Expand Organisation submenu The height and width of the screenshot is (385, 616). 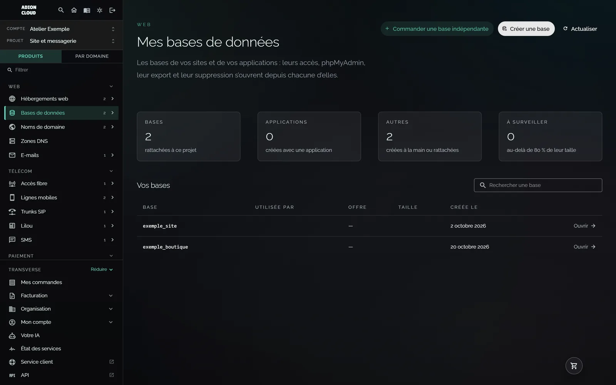tap(62, 309)
